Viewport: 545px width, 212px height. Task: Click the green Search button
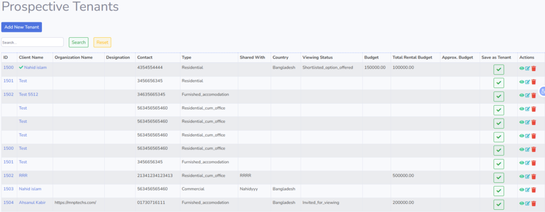79,43
